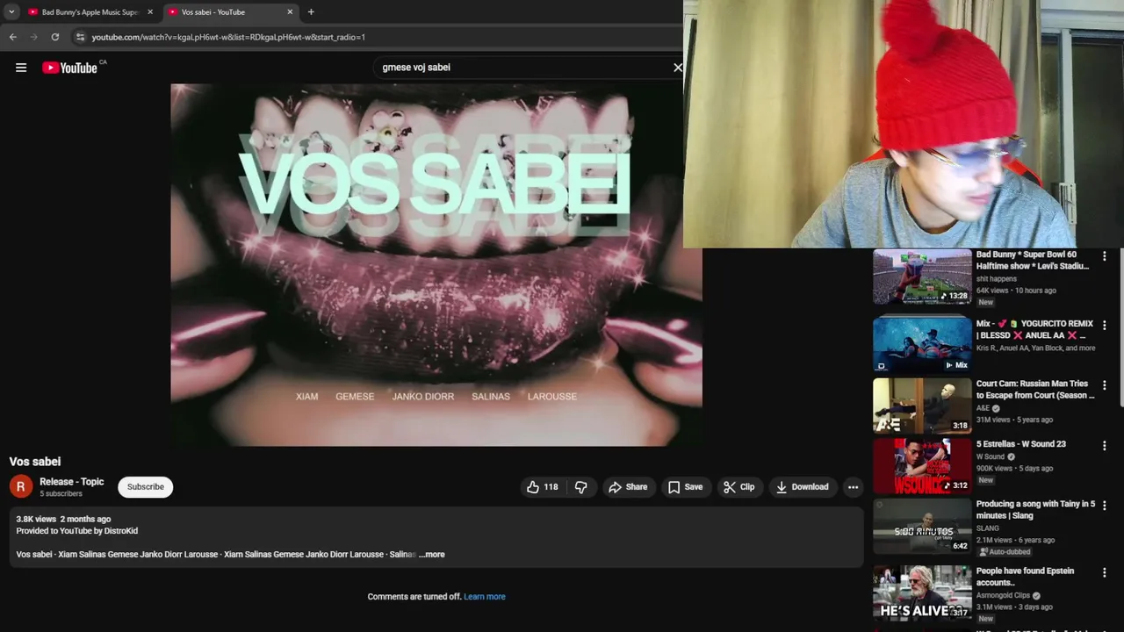Download the video
Viewport: 1124px width, 632px height.
point(802,487)
